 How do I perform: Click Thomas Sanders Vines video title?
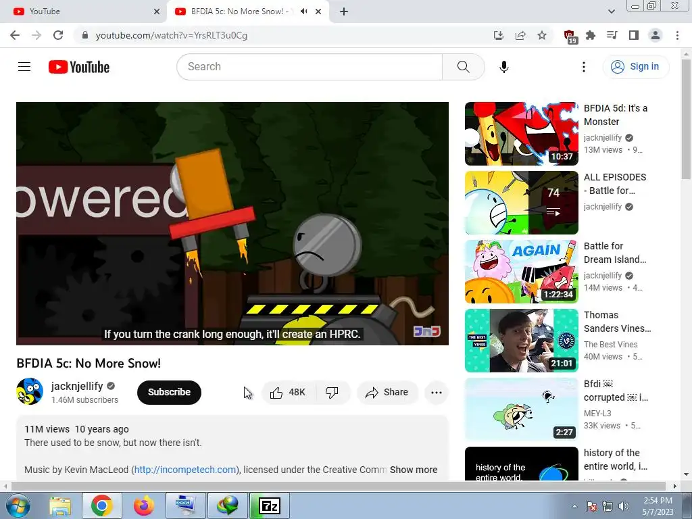(x=617, y=322)
